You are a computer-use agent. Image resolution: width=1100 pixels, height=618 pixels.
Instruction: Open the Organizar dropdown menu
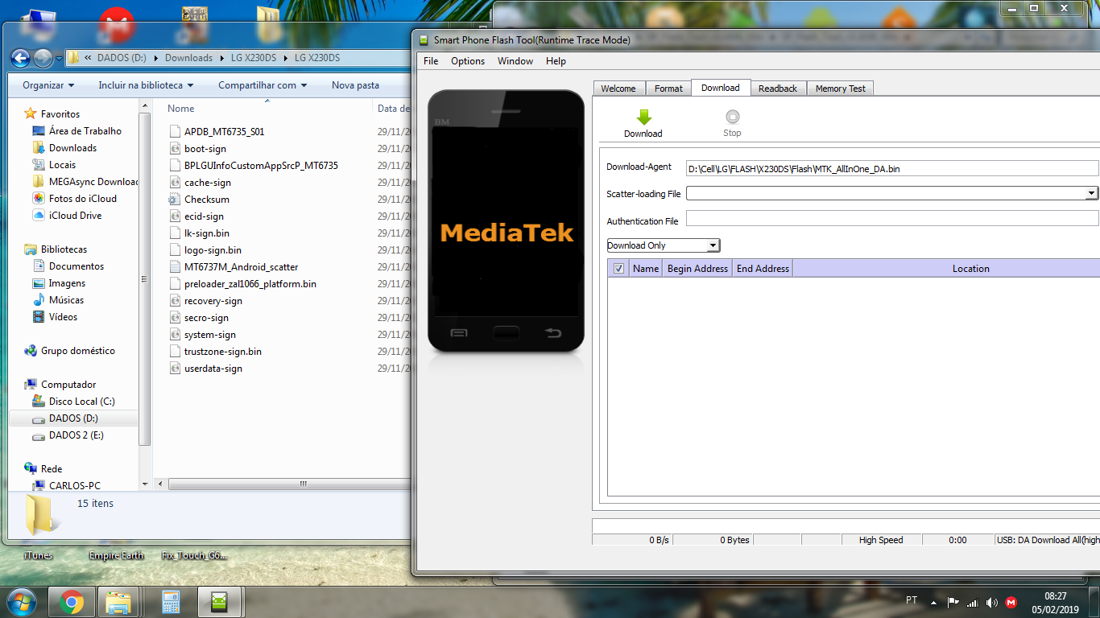click(x=48, y=85)
